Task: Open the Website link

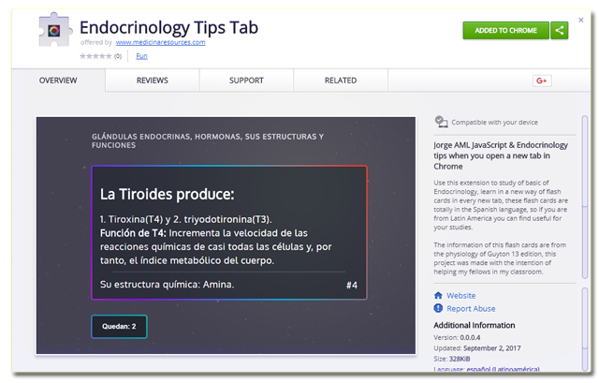Action: (x=461, y=296)
